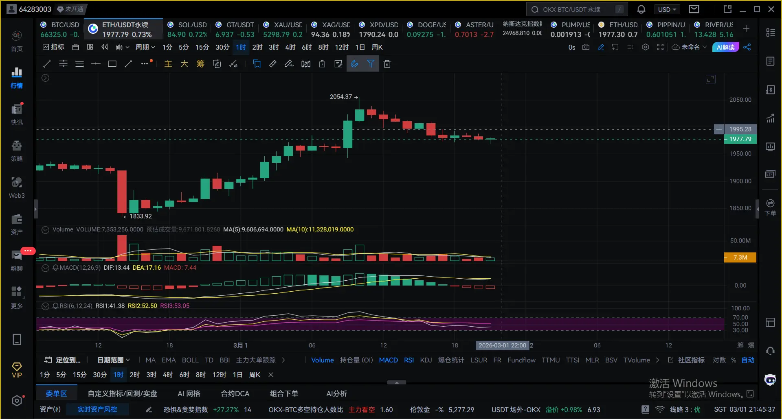Open the ETF panel icon in right sidebar

pos(770,174)
